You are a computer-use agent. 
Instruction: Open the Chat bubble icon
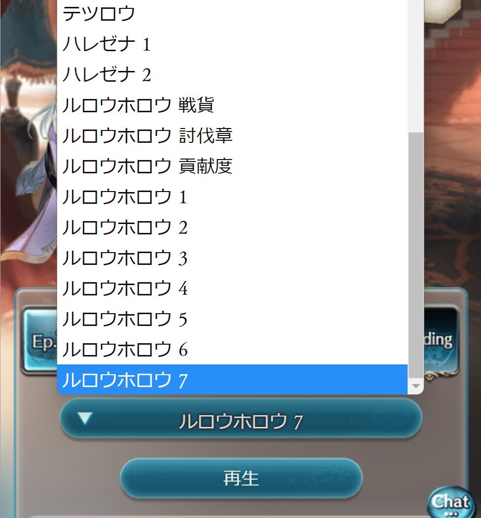tap(451, 502)
